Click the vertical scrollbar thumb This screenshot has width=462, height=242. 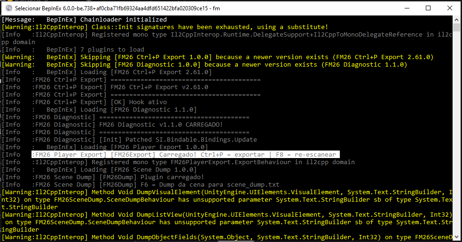(x=456, y=27)
